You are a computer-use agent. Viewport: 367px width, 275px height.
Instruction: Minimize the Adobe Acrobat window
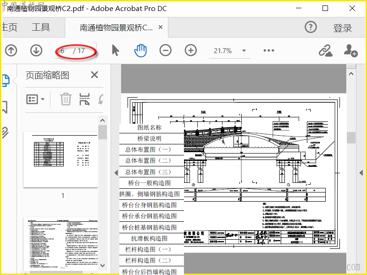point(299,8)
